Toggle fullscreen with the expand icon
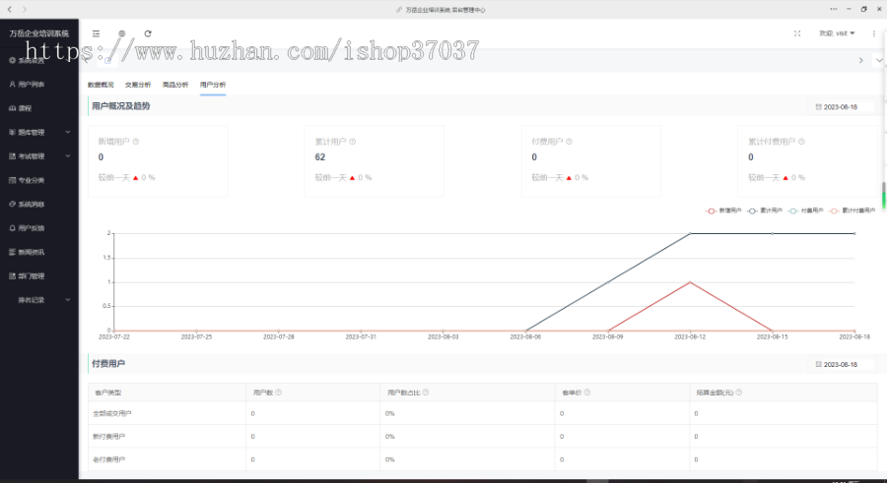Image resolution: width=887 pixels, height=483 pixels. 797,33
